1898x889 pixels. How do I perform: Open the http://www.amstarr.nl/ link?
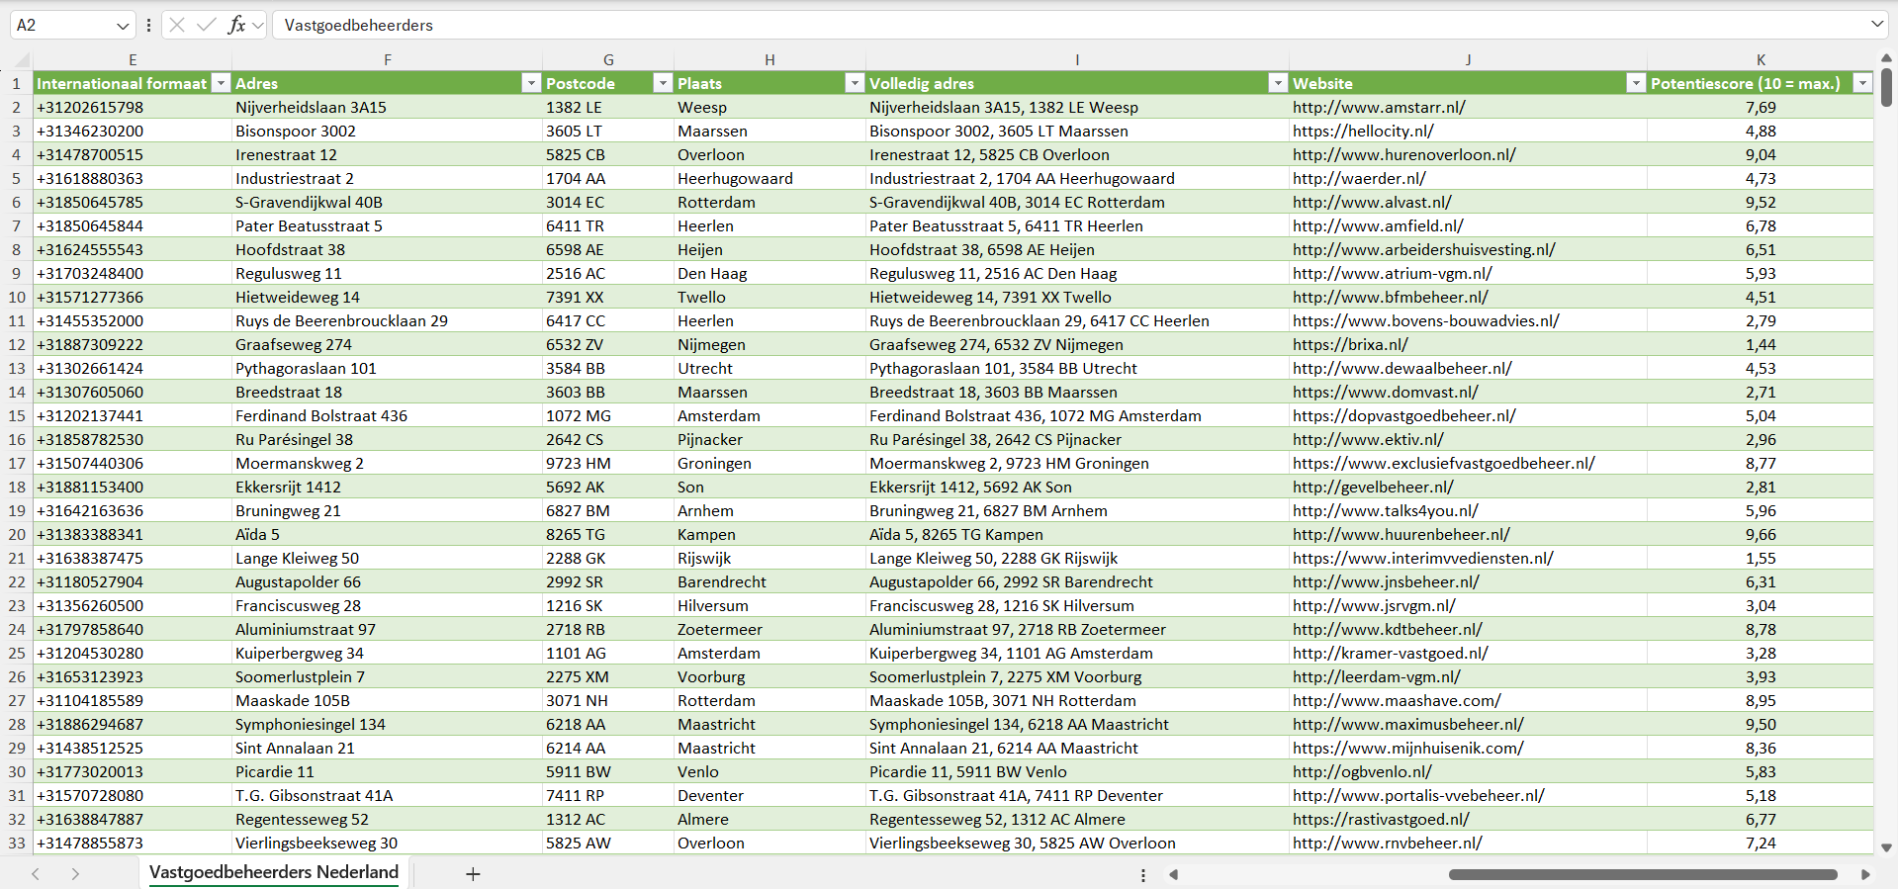1379,108
